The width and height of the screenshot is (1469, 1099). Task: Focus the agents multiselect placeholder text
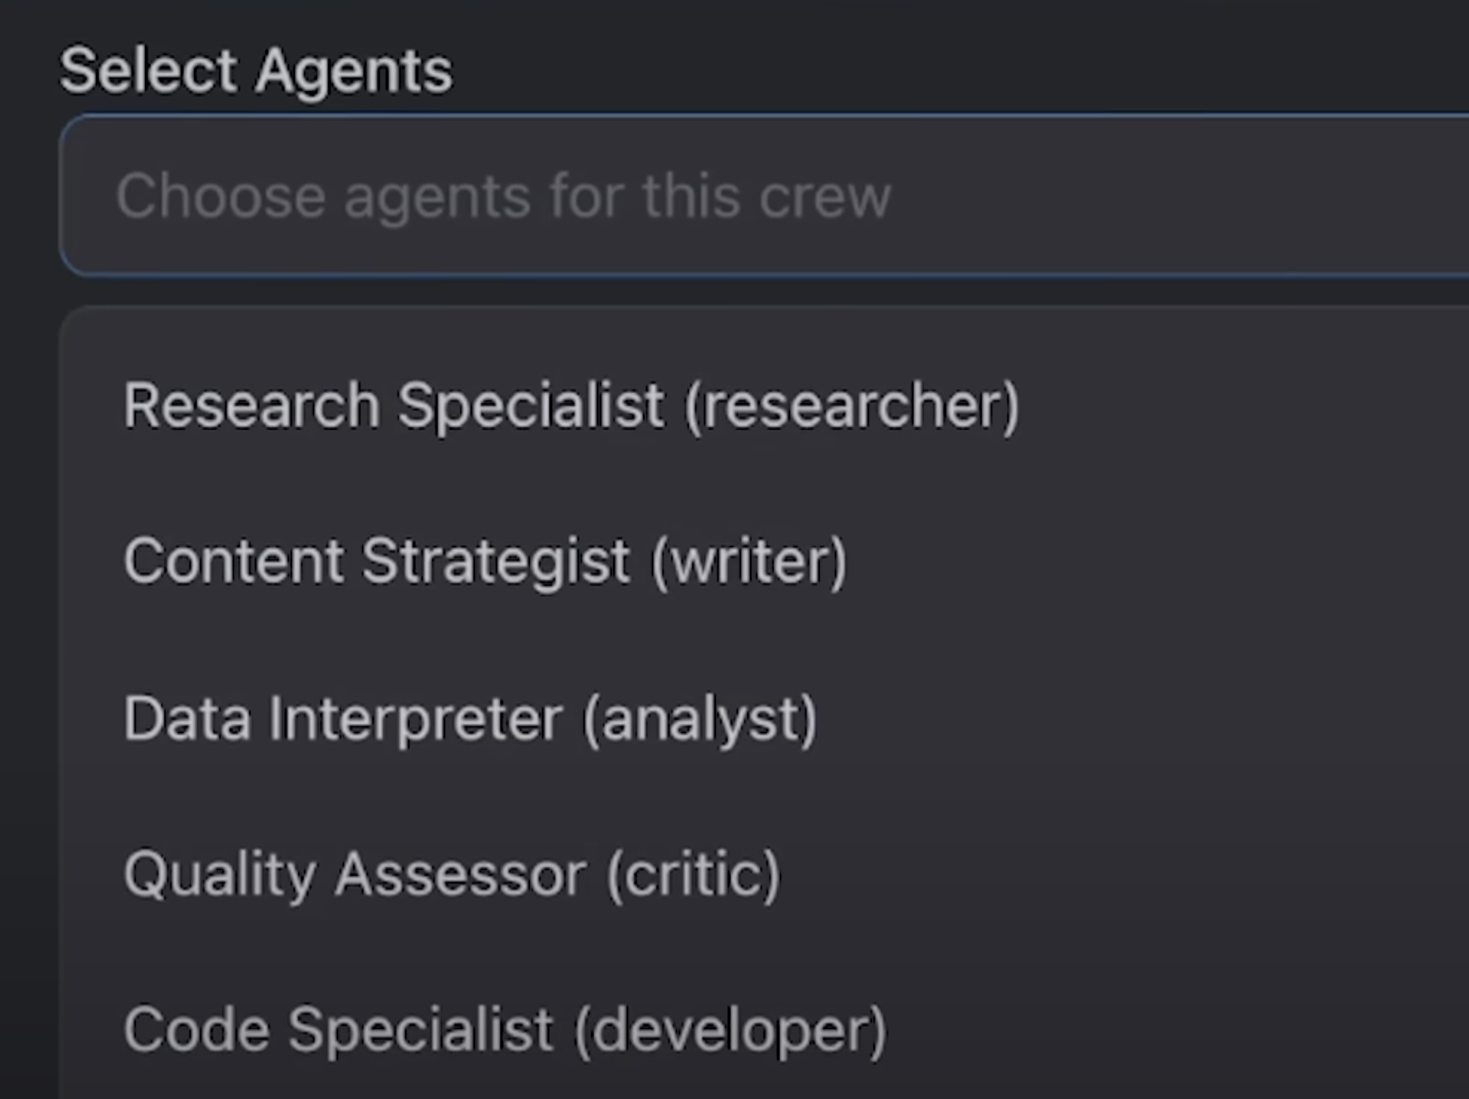[503, 196]
